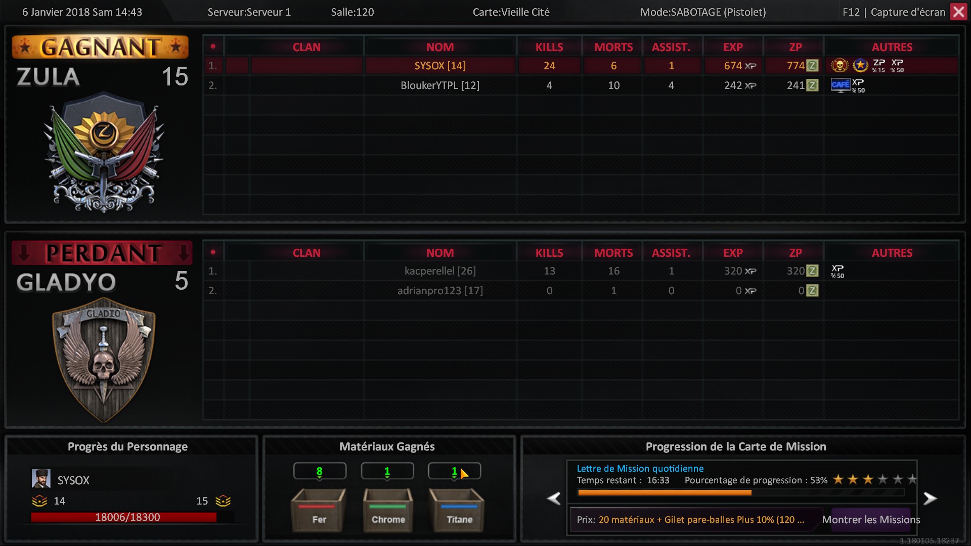The image size is (971, 546).
Task: Click the ZP coin icon in adrianpro123 row
Action: point(812,291)
